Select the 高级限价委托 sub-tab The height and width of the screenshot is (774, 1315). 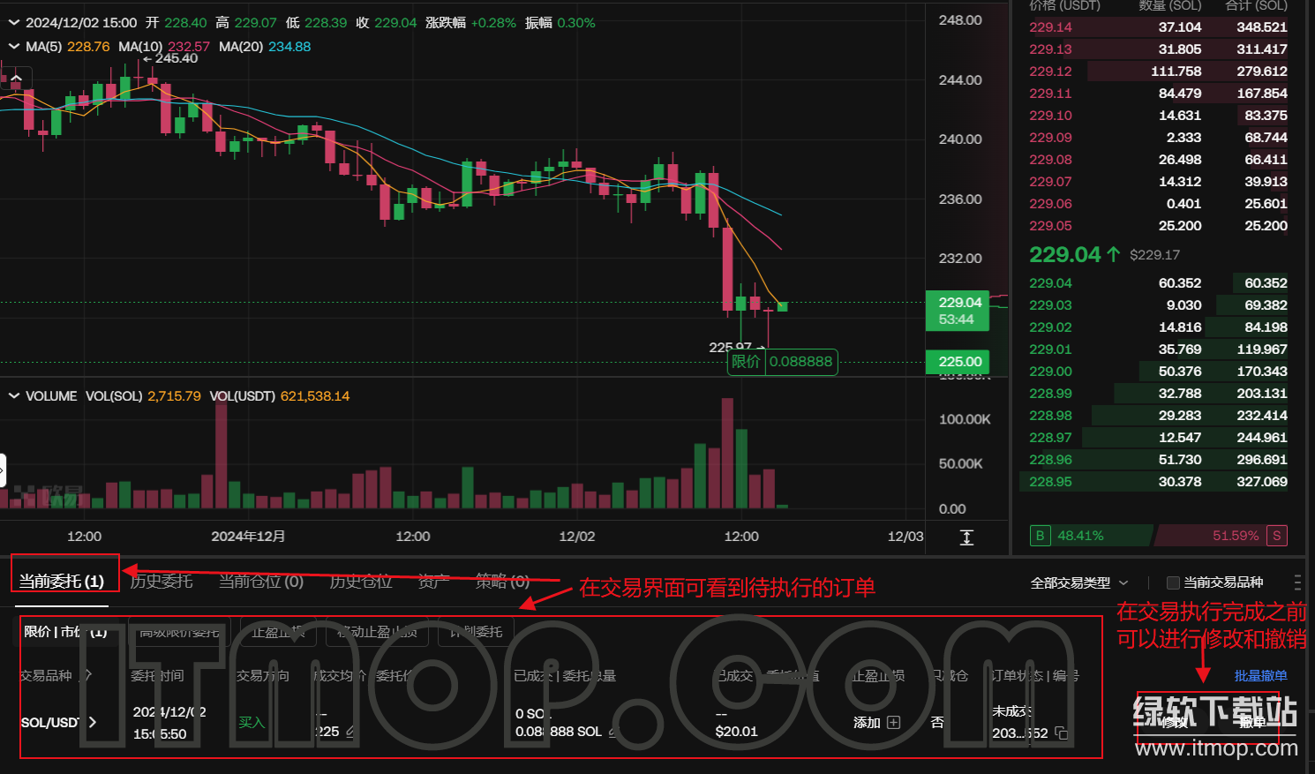click(x=179, y=631)
